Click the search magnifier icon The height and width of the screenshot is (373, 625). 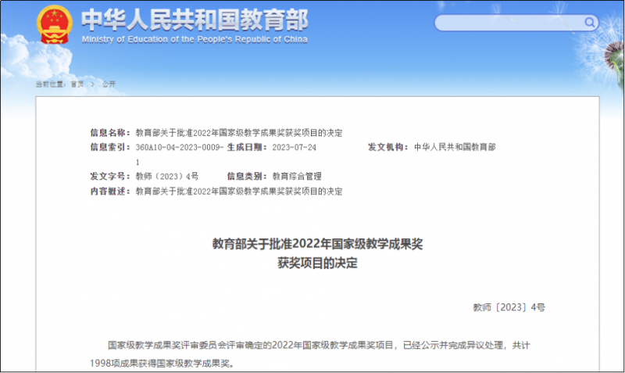tap(589, 22)
